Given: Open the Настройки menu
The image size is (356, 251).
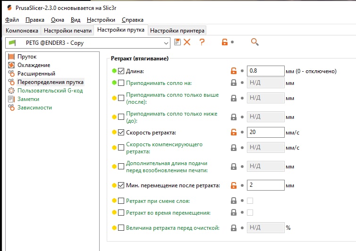Looking at the screenshot, I should point(101,20).
